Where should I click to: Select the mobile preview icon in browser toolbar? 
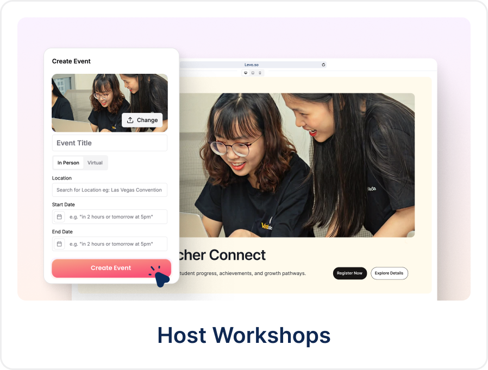(260, 72)
